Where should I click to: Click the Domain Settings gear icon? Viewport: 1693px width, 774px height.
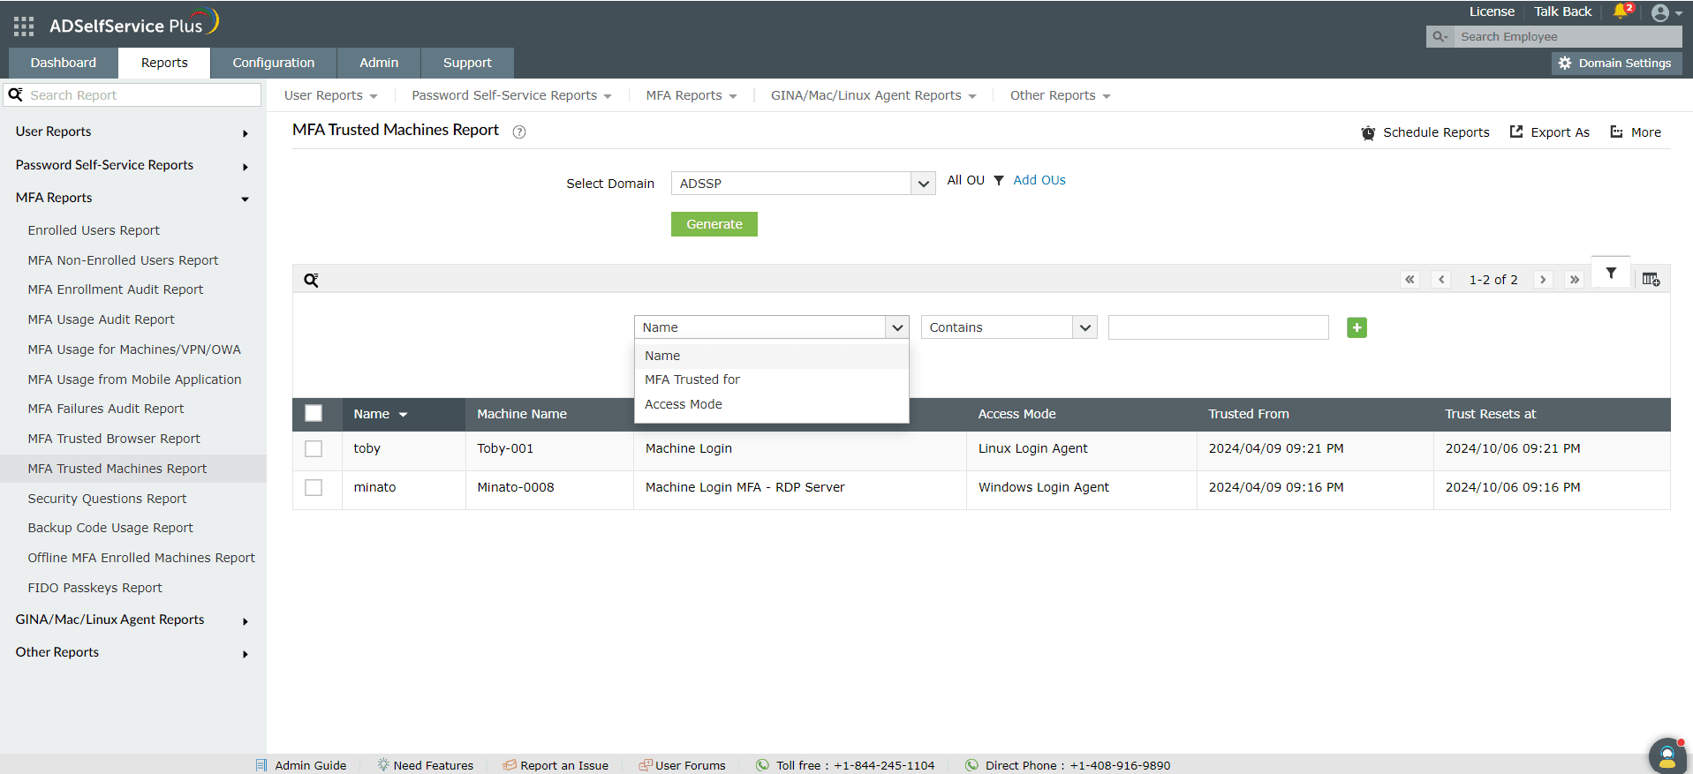click(1565, 63)
